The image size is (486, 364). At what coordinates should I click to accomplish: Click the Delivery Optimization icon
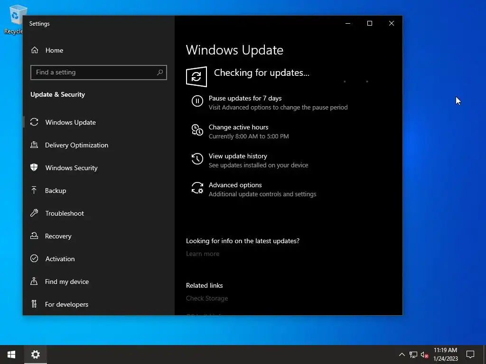point(34,145)
